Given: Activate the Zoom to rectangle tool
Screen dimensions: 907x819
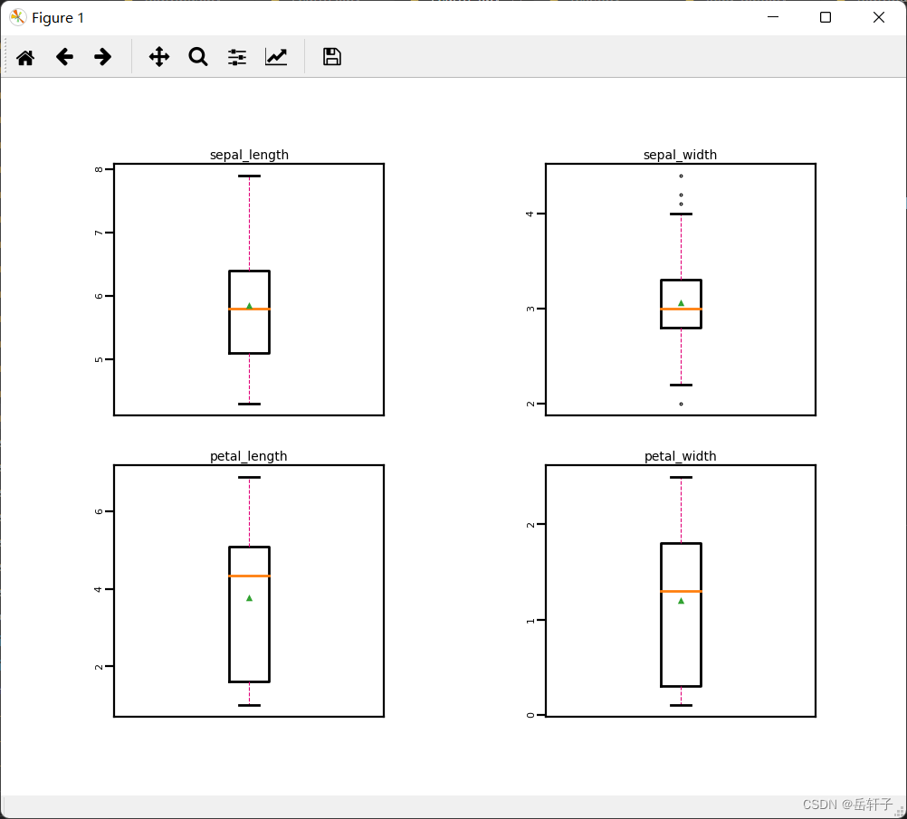Looking at the screenshot, I should (198, 57).
